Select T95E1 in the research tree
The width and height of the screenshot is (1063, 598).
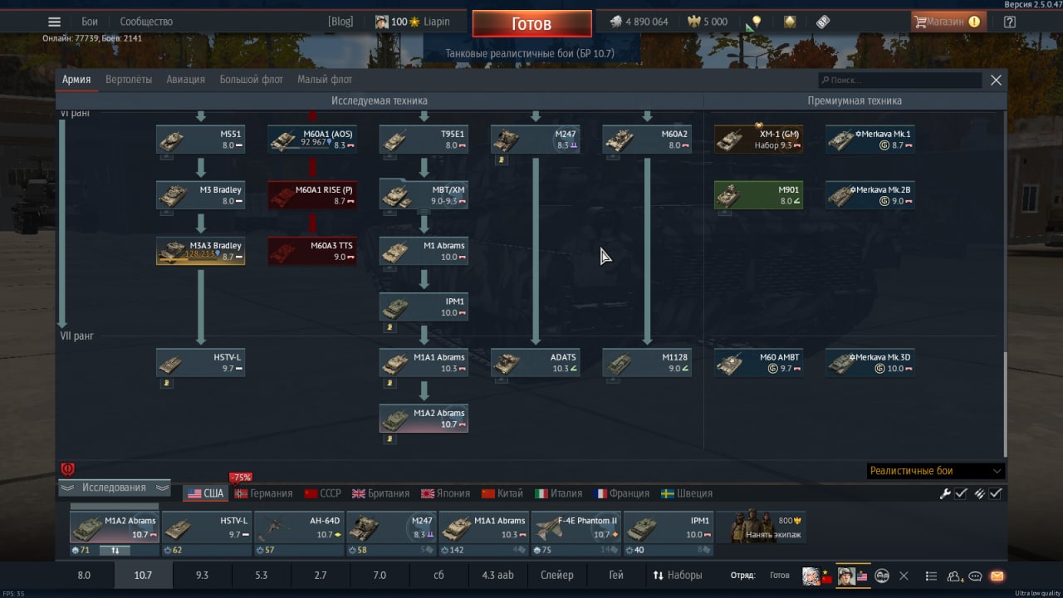424,139
